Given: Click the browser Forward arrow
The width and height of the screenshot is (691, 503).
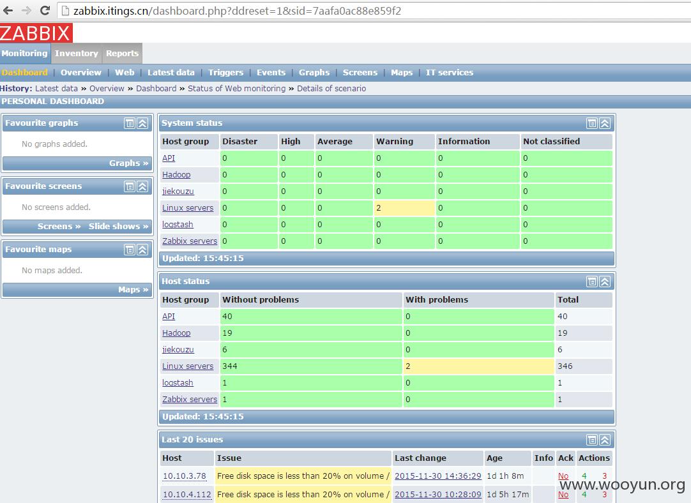Looking at the screenshot, I should [26, 11].
